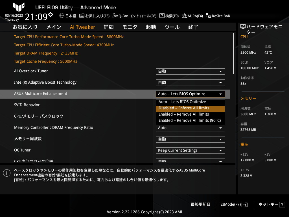The width and height of the screenshot is (289, 217).
Task: Click the globe language icon
Action: [62, 16]
